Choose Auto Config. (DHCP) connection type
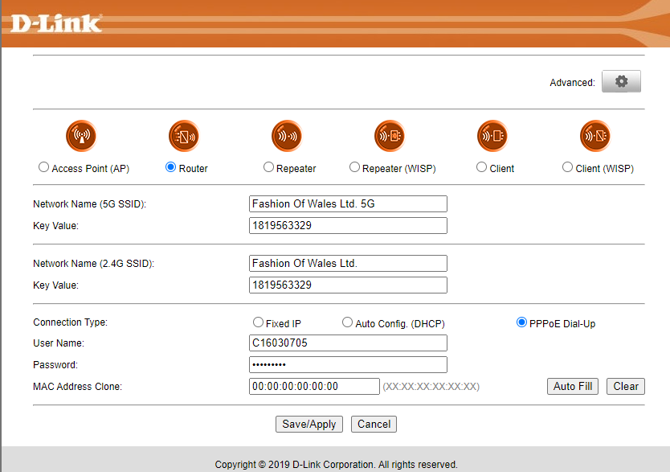The image size is (670, 472). coord(348,322)
